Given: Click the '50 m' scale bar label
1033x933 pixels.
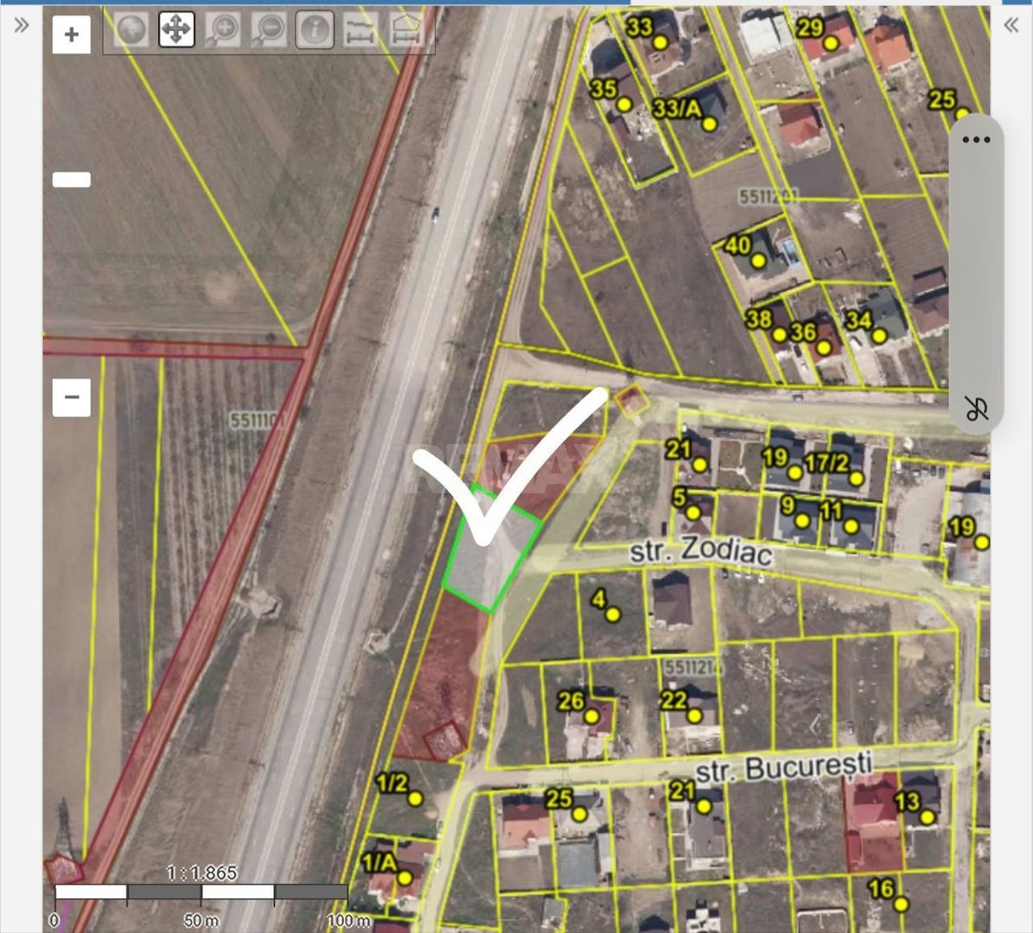Looking at the screenshot, I should [x=201, y=921].
